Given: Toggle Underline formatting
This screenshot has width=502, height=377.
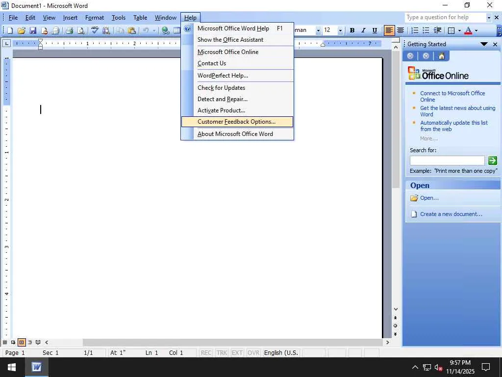Looking at the screenshot, I should tap(375, 30).
